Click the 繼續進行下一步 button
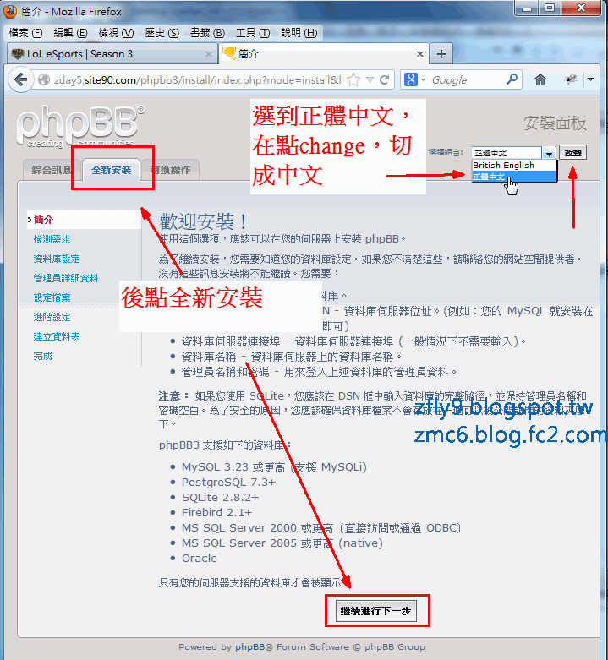The height and width of the screenshot is (660, 608). point(375,611)
